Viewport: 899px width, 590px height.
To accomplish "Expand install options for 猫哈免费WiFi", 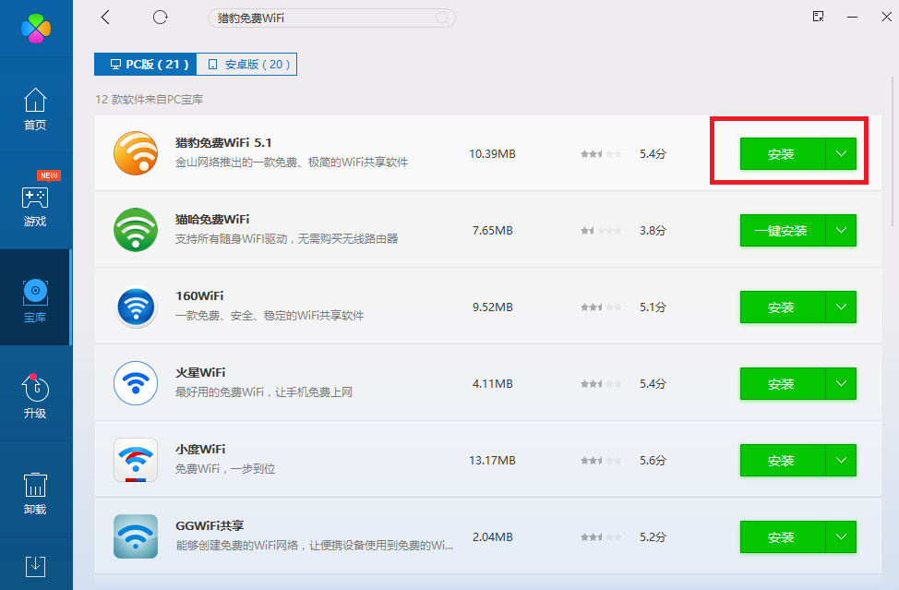I will click(841, 231).
